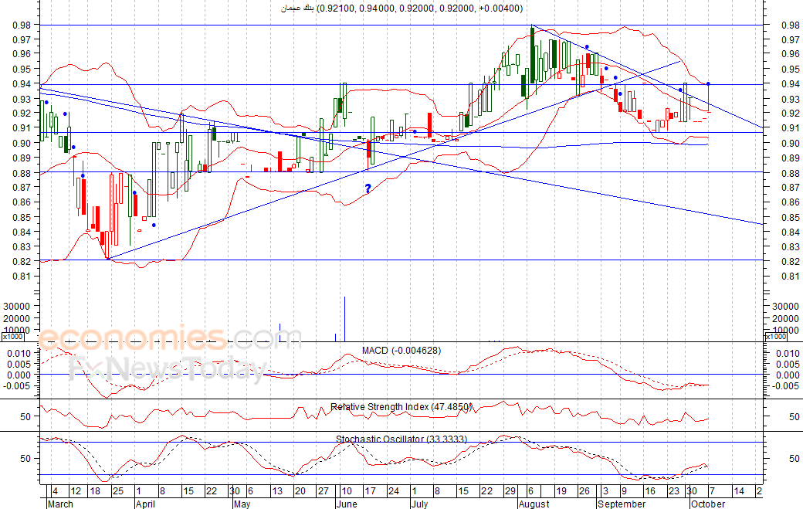Select the August month label on the time axis

(534, 504)
